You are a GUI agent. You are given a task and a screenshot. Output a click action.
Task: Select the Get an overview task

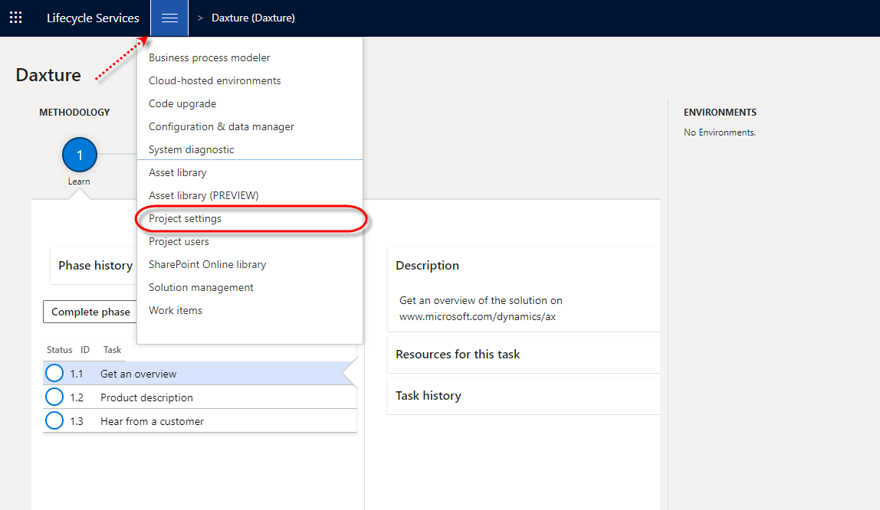tap(138, 374)
